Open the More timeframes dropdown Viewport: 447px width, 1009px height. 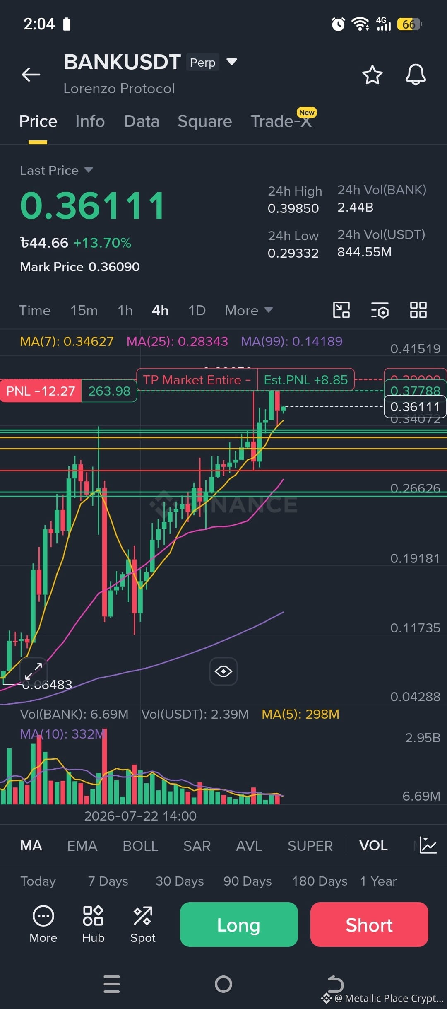coord(249,310)
